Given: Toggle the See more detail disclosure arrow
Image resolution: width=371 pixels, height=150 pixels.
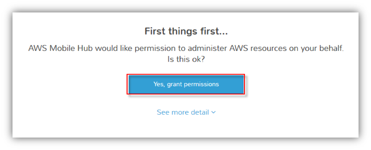Looking at the screenshot, I should click(213, 112).
